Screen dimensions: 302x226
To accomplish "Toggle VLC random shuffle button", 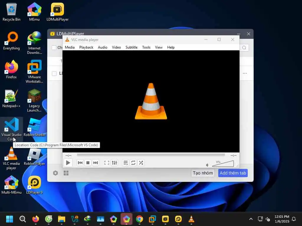I will coord(141,163).
